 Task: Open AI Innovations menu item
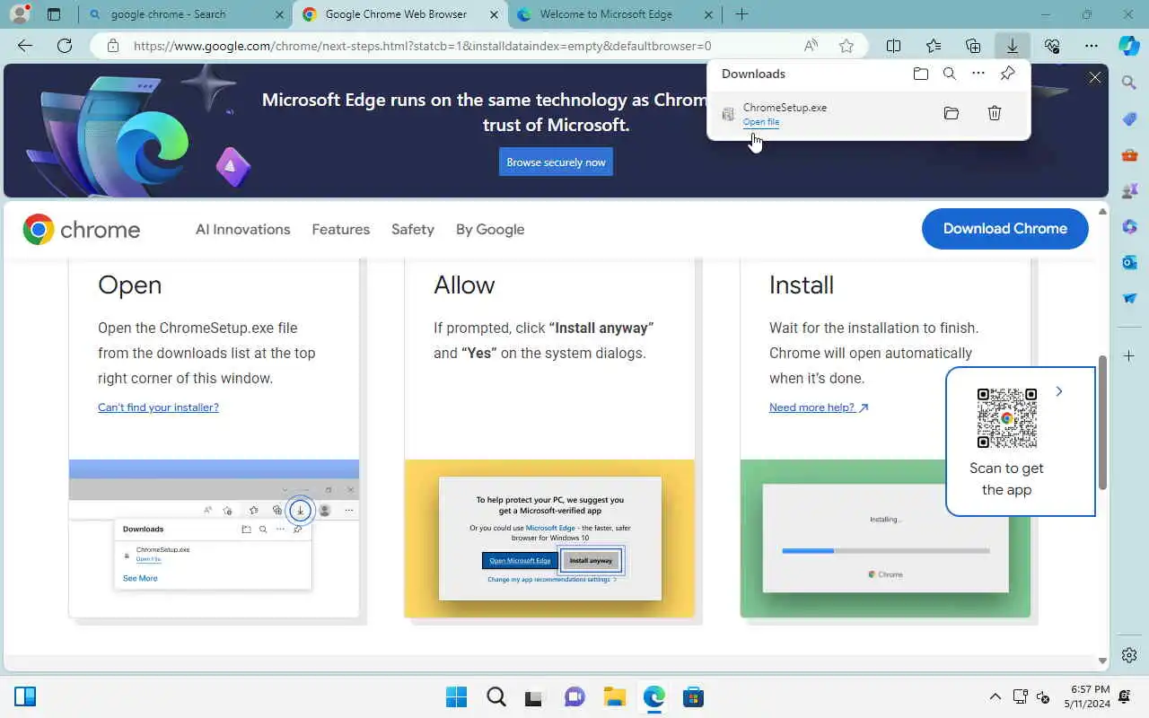tap(243, 230)
